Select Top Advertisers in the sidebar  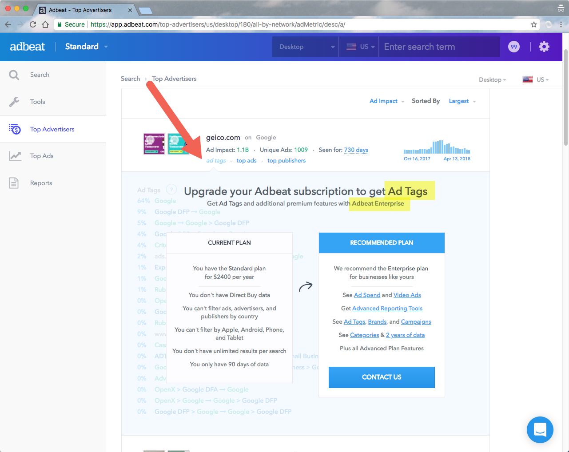coord(52,129)
